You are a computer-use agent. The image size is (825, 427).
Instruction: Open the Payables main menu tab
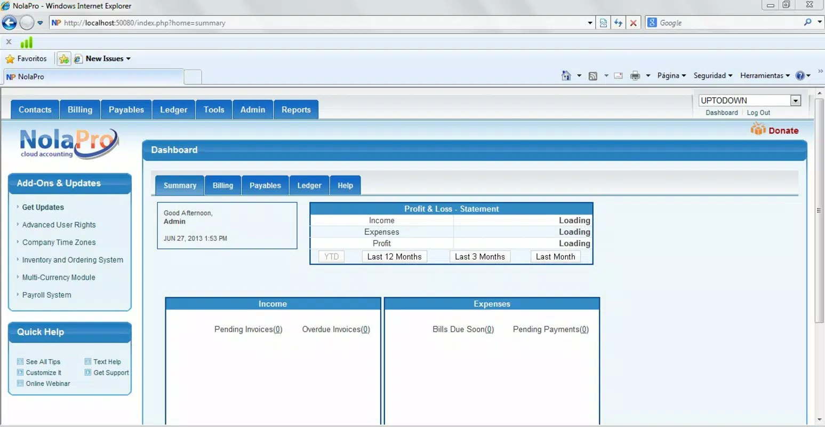click(x=126, y=109)
